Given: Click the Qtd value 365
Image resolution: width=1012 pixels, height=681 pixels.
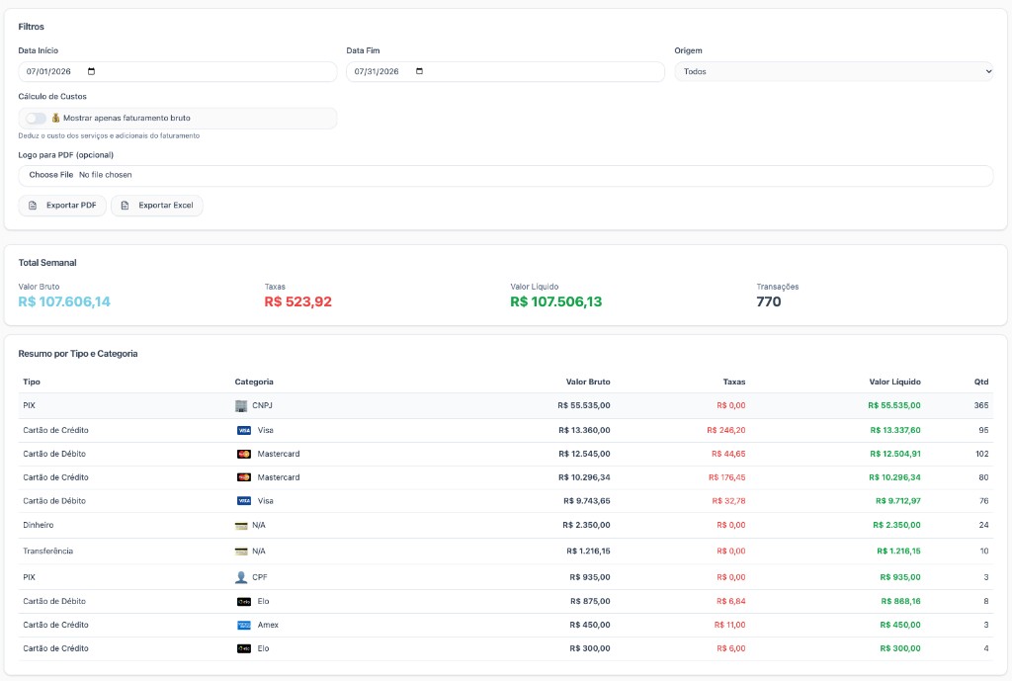Looking at the screenshot, I should [981, 406].
